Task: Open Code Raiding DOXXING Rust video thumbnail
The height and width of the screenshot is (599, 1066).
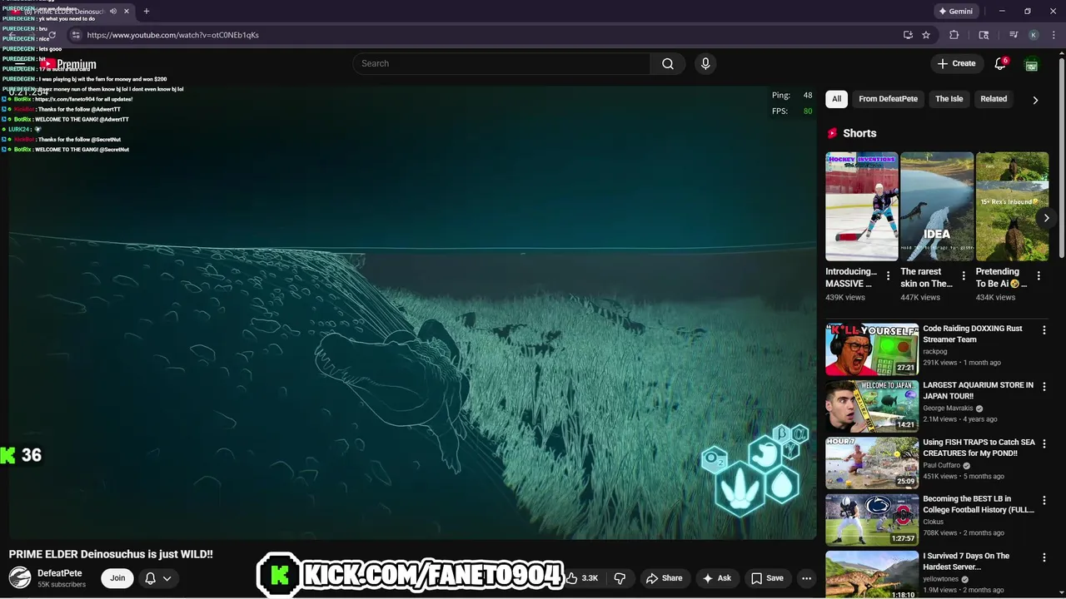Action: tap(872, 349)
